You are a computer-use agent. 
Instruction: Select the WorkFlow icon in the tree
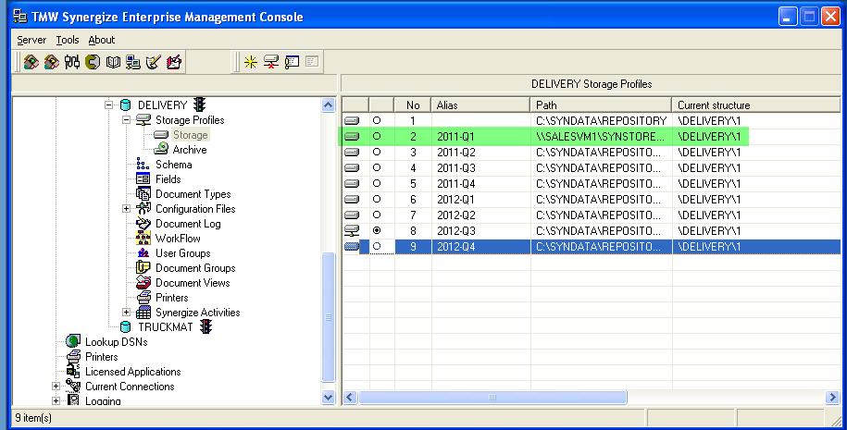click(143, 239)
